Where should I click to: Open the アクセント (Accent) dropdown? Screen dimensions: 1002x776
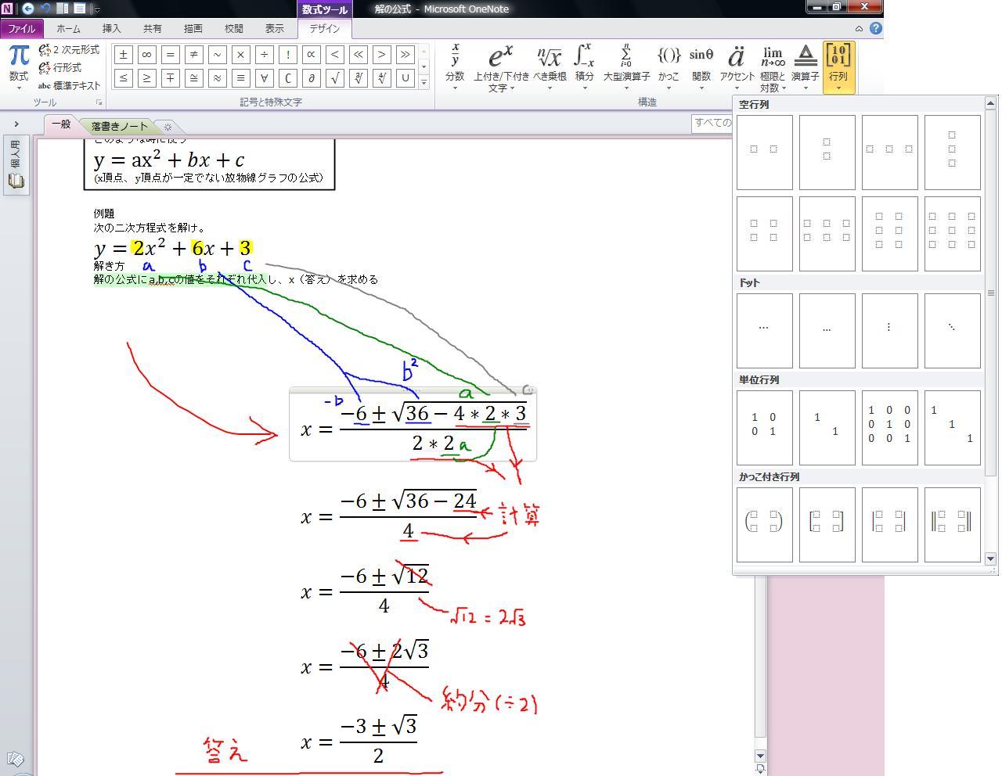tap(737, 67)
